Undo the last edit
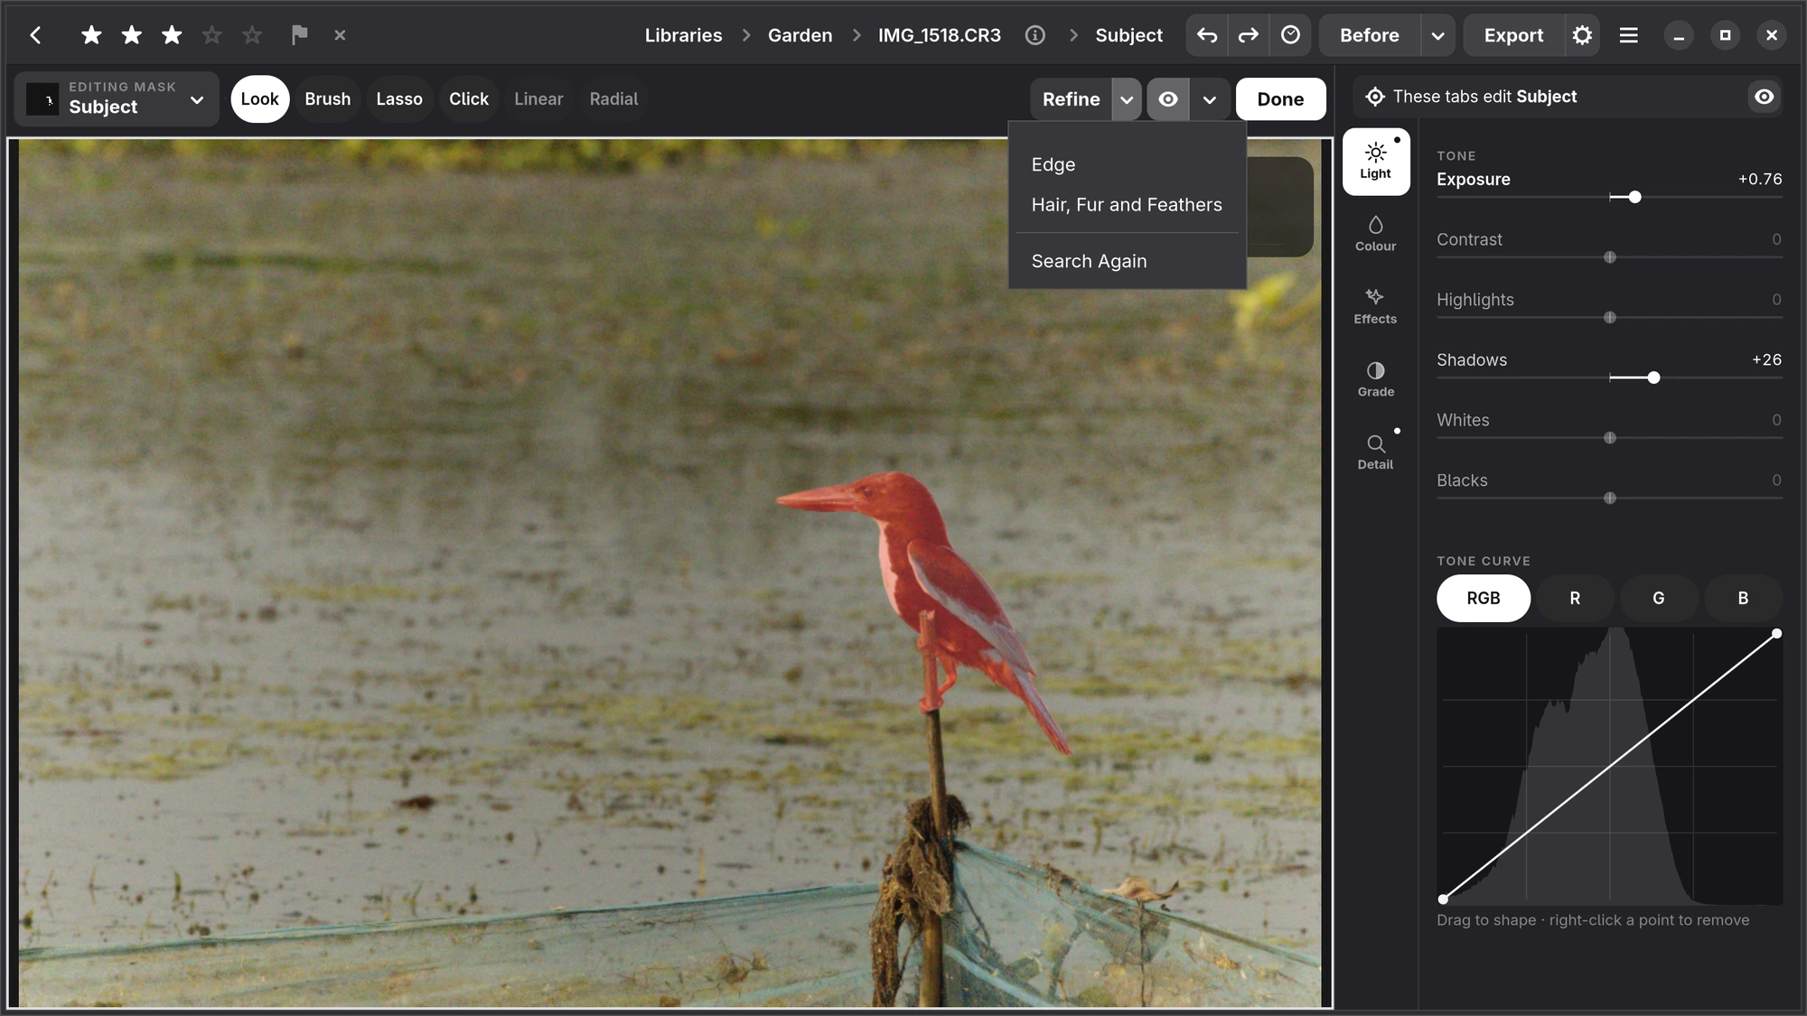The height and width of the screenshot is (1016, 1807). pos(1207,35)
